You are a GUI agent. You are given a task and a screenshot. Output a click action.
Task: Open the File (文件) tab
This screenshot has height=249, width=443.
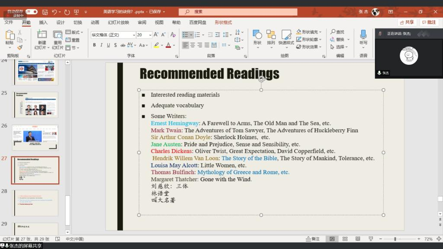point(9,22)
